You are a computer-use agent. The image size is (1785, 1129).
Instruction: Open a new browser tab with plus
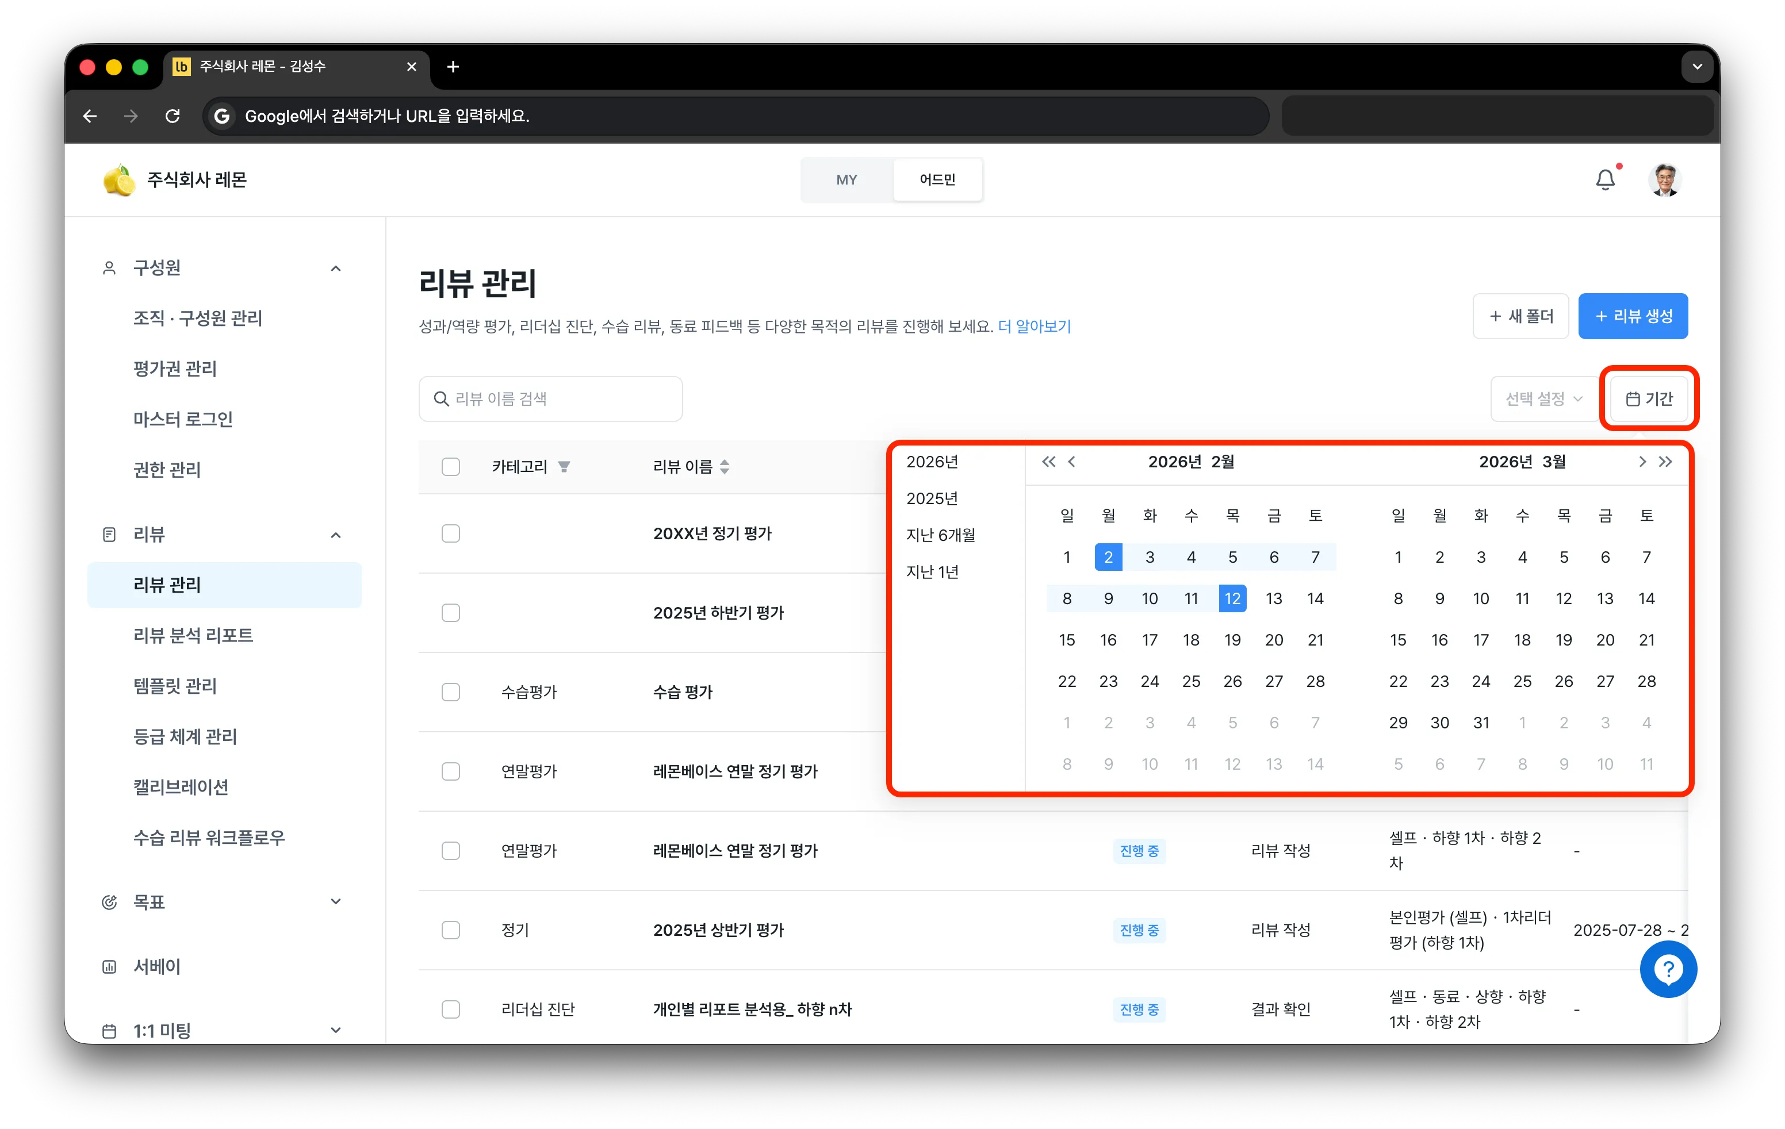[x=453, y=67]
